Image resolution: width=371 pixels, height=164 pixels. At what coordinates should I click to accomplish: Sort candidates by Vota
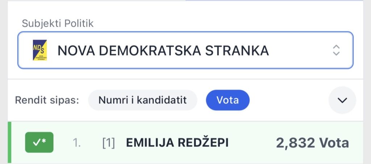228,100
